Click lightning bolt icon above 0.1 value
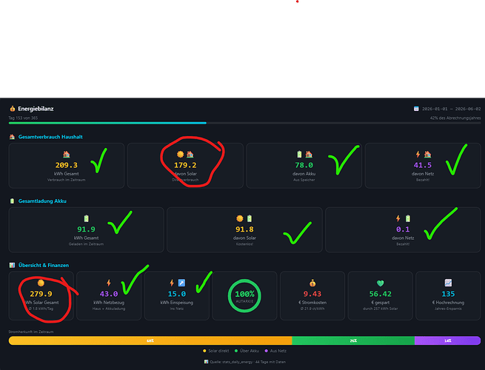This screenshot has height=370, width=485. [398, 218]
